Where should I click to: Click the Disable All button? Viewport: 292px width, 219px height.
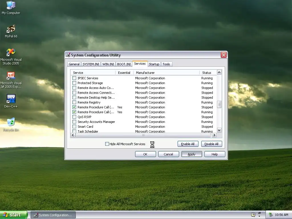point(211,144)
